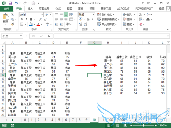Open 条件格式 conditional formatting dropdown
Image resolution: width=171 pixels, height=128 pixels.
coord(106,15)
